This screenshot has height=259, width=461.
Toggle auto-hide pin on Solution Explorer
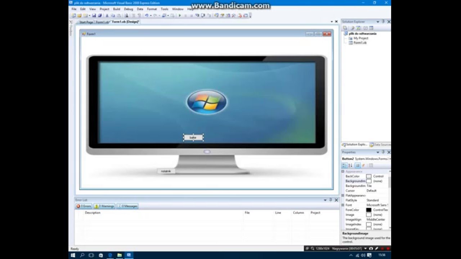383,22
